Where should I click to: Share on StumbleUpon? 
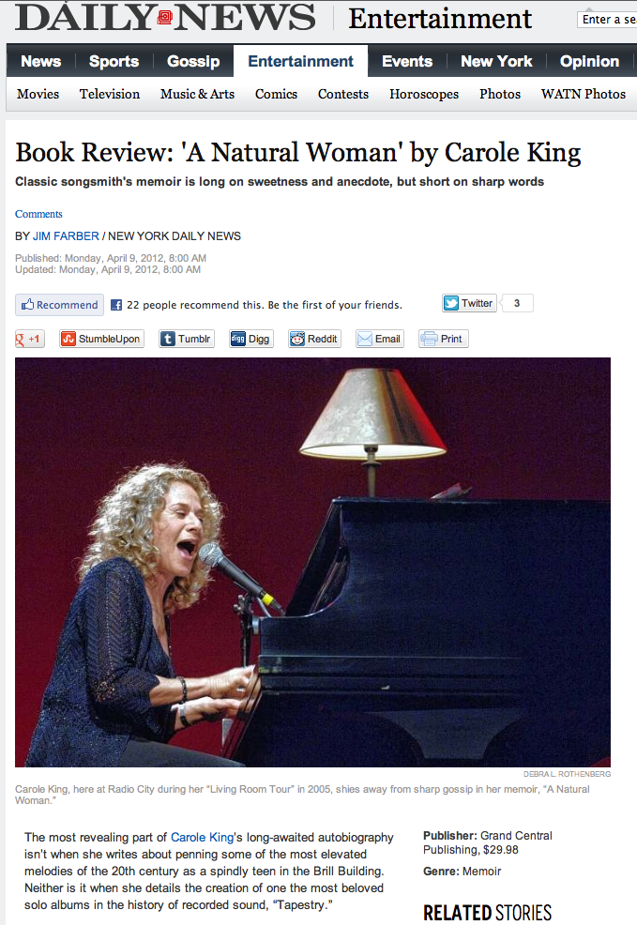pyautogui.click(x=101, y=339)
